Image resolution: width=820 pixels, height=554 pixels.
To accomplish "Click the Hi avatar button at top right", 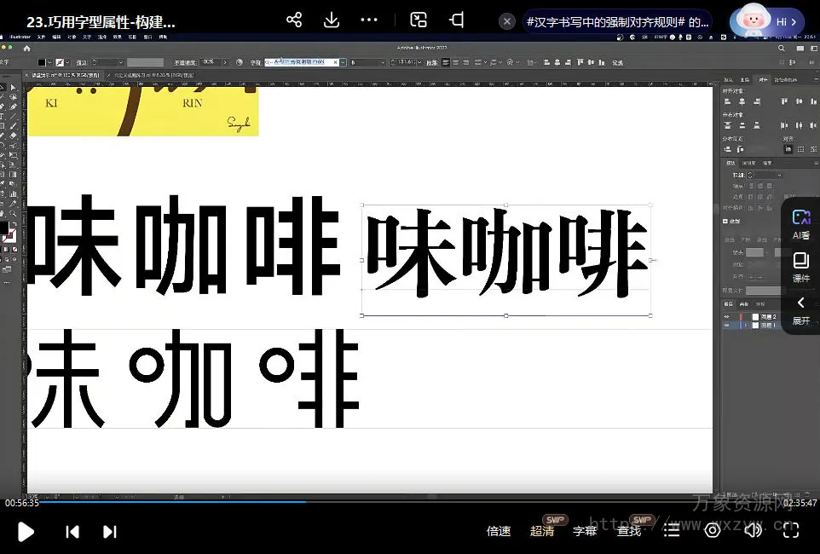I will 767,21.
